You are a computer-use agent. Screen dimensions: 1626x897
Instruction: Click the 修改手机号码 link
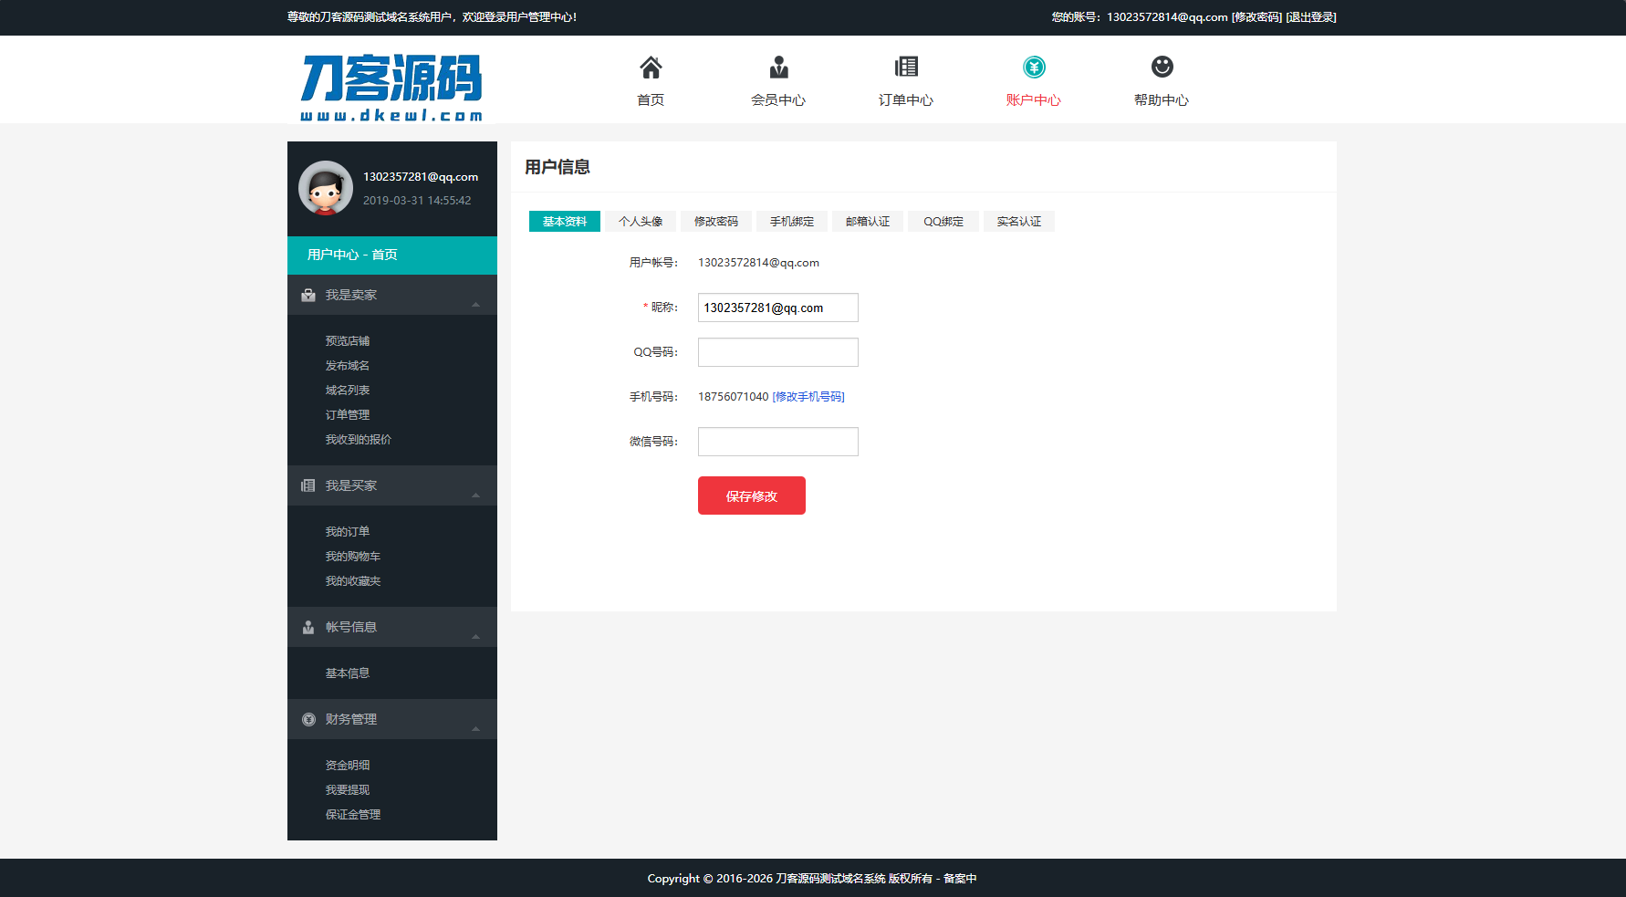[x=808, y=397]
